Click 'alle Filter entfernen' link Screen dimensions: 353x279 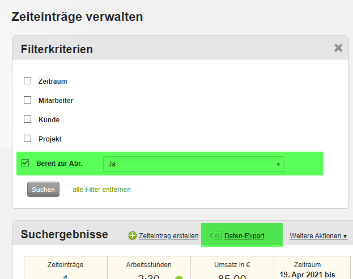click(x=101, y=190)
